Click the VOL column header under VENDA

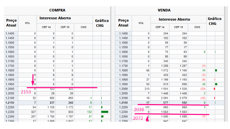[141, 23]
